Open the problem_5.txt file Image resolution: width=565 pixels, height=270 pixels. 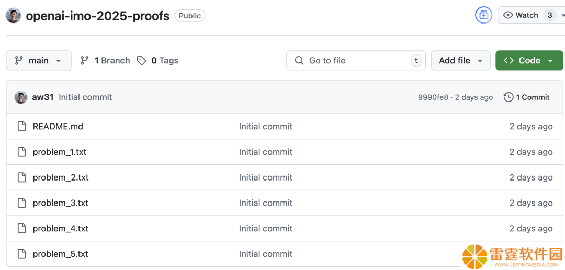tap(61, 254)
